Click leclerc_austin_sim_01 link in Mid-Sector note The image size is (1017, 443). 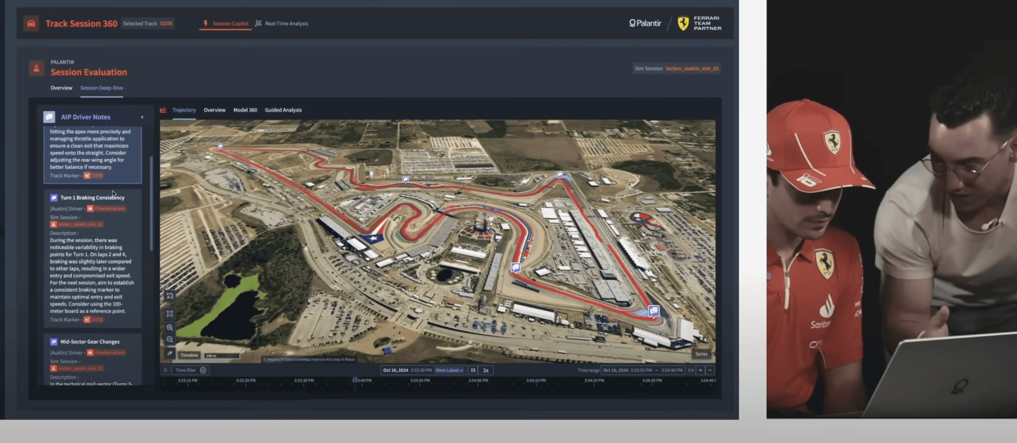(77, 369)
